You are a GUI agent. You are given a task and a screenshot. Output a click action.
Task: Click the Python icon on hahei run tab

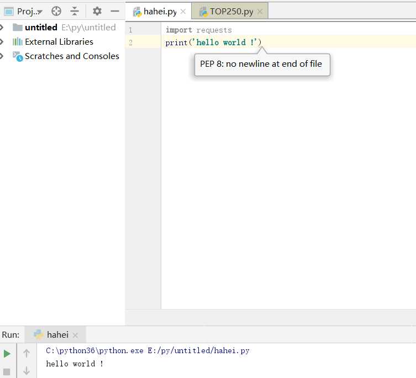click(39, 334)
